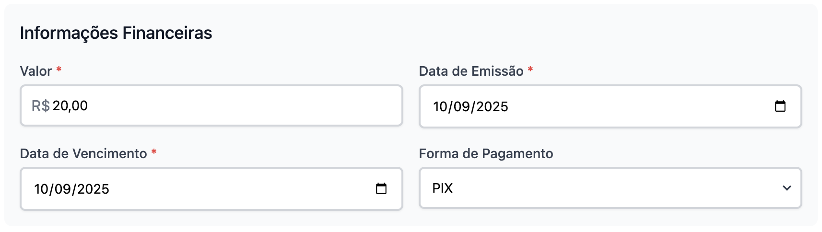This screenshot has width=822, height=232.
Task: Select the month segment of Data de Vencimento
Action: 62,189
